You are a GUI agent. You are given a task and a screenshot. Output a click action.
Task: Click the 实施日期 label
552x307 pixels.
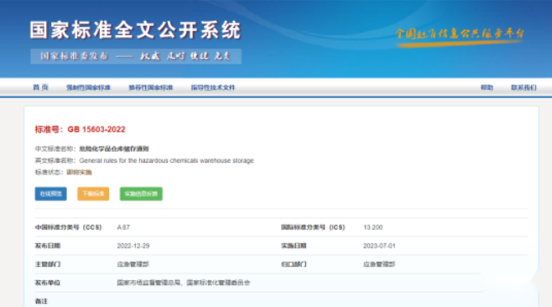[x=294, y=246]
